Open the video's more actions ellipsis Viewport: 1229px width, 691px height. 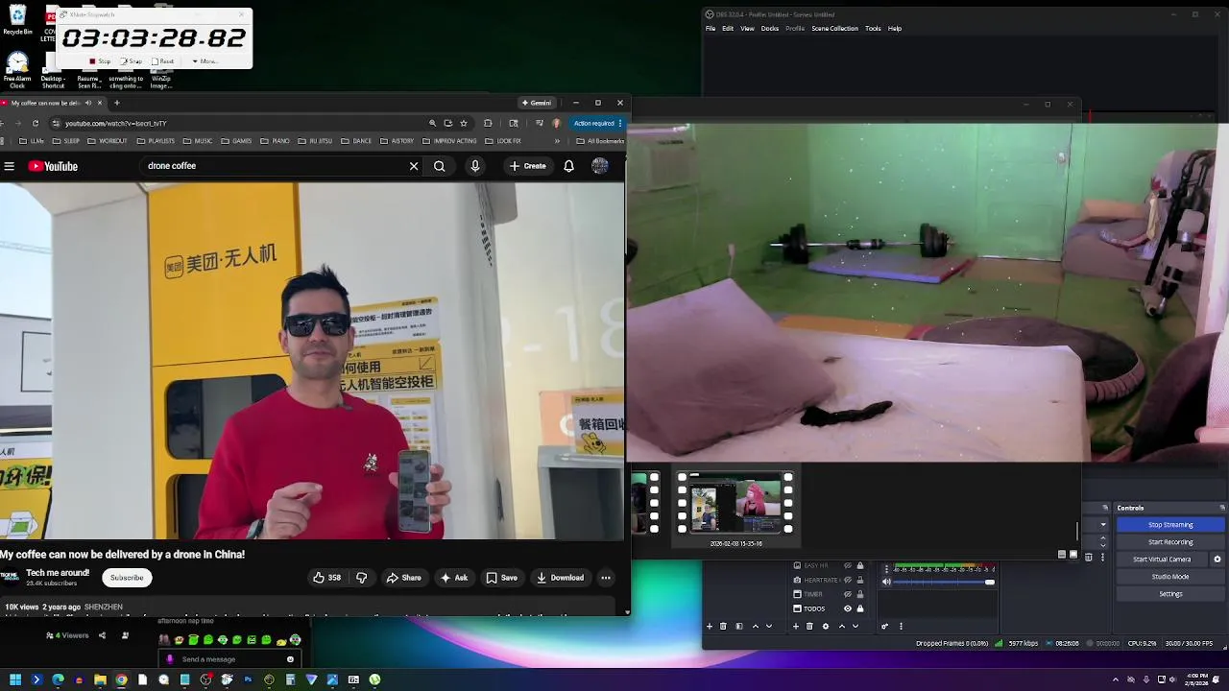pyautogui.click(x=606, y=578)
